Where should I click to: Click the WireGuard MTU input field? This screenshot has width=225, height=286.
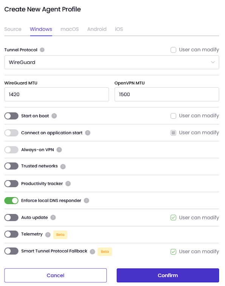57,94
